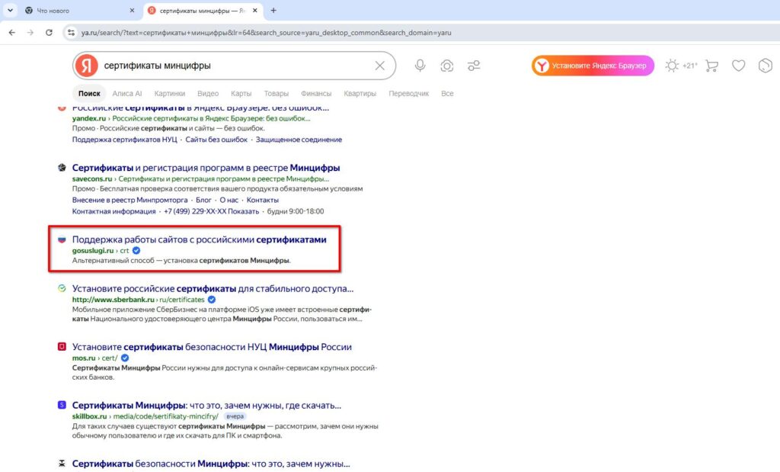
Task: Open favorites heart icon
Action: point(738,66)
